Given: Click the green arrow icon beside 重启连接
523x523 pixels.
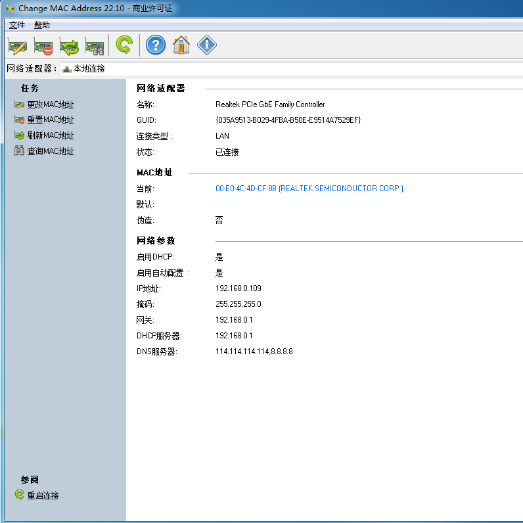Looking at the screenshot, I should [x=19, y=494].
